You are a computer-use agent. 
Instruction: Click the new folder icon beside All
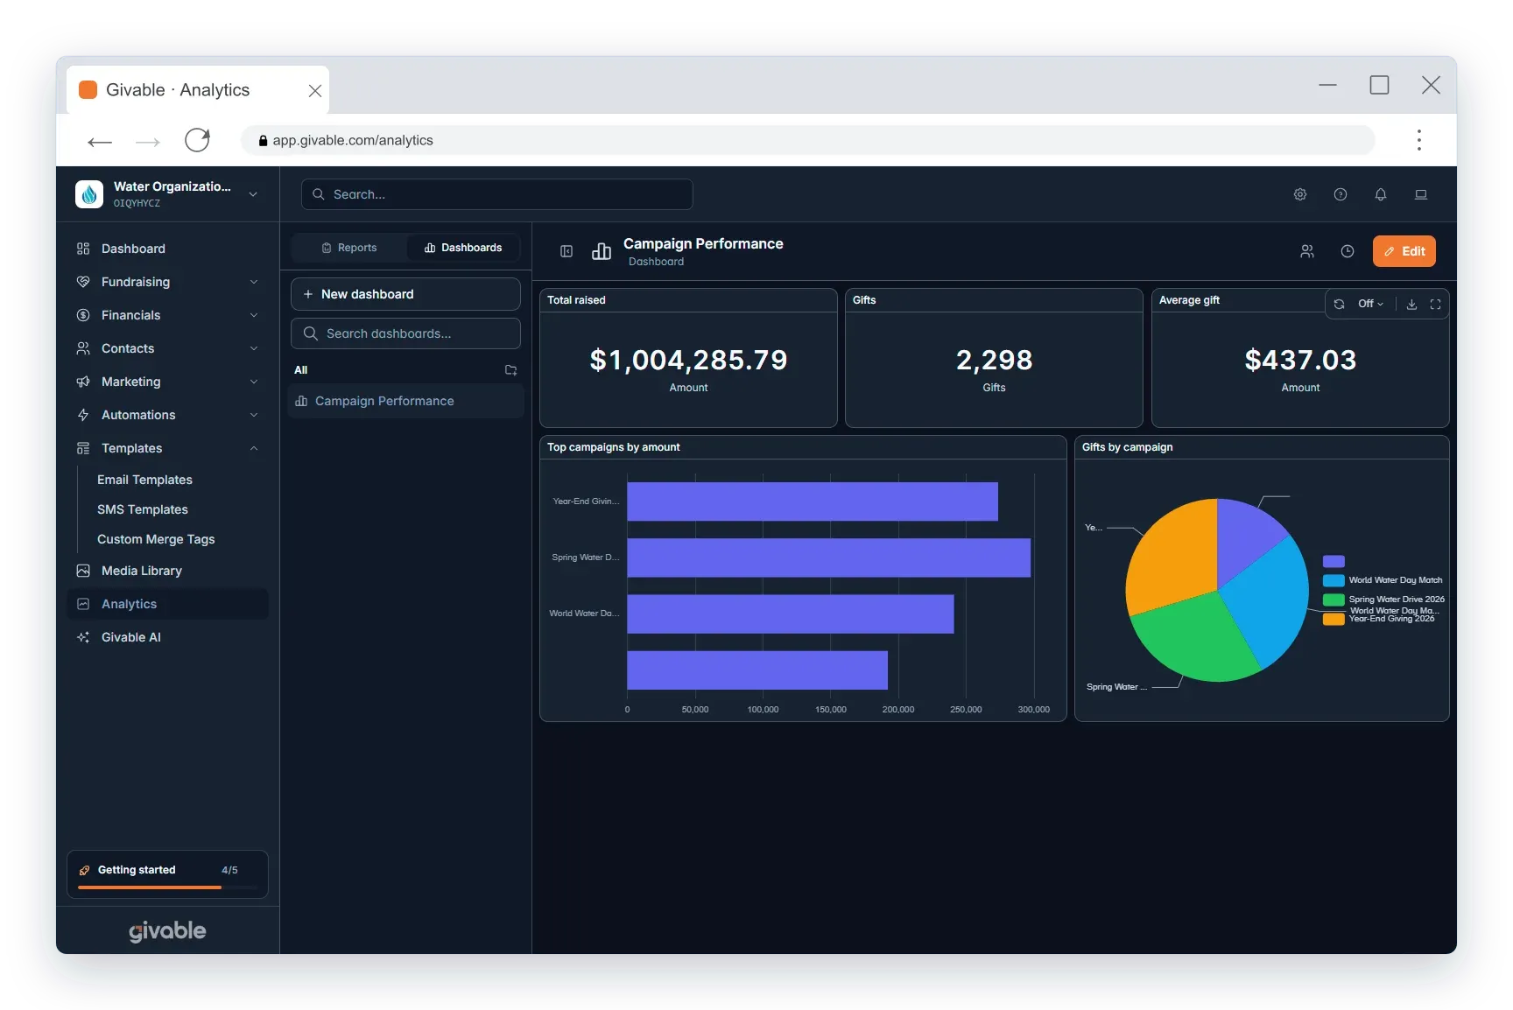point(511,370)
